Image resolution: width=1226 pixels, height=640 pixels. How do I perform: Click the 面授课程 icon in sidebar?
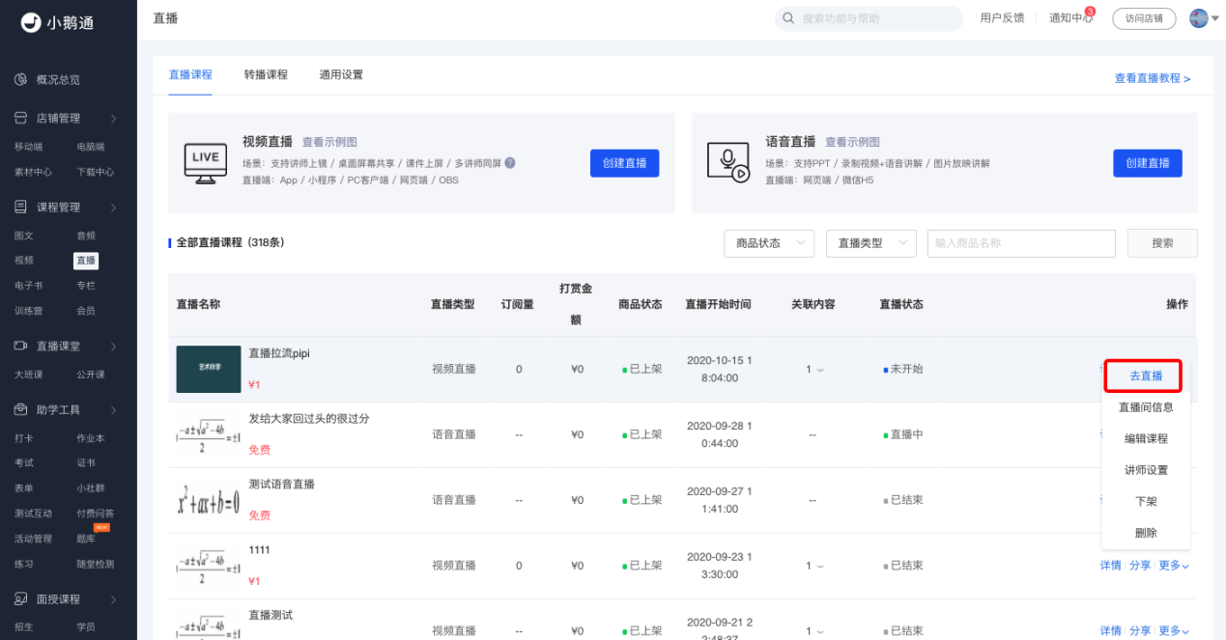click(x=20, y=598)
